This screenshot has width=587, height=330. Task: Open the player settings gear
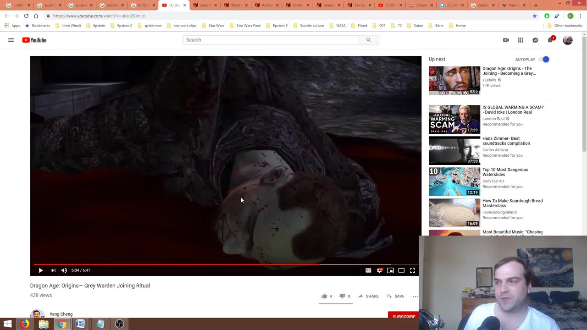pyautogui.click(x=379, y=270)
